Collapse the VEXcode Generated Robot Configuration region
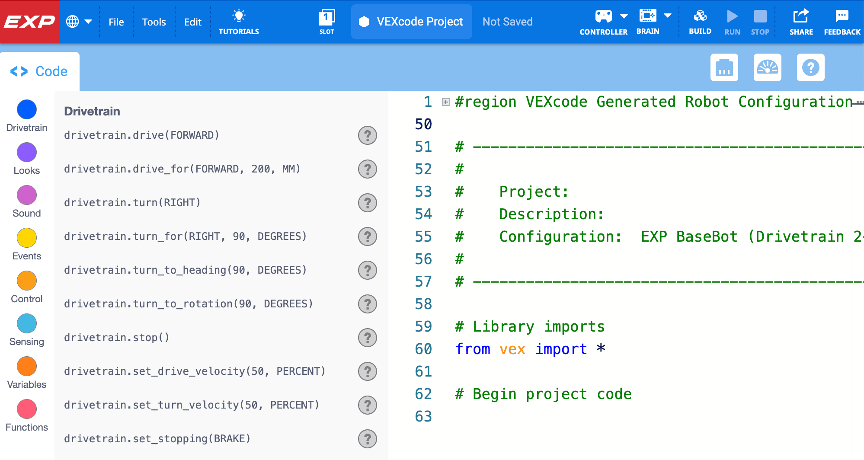The height and width of the screenshot is (460, 864). tap(444, 102)
